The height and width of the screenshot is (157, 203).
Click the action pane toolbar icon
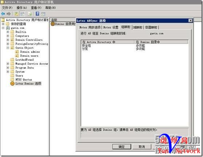[43, 14]
